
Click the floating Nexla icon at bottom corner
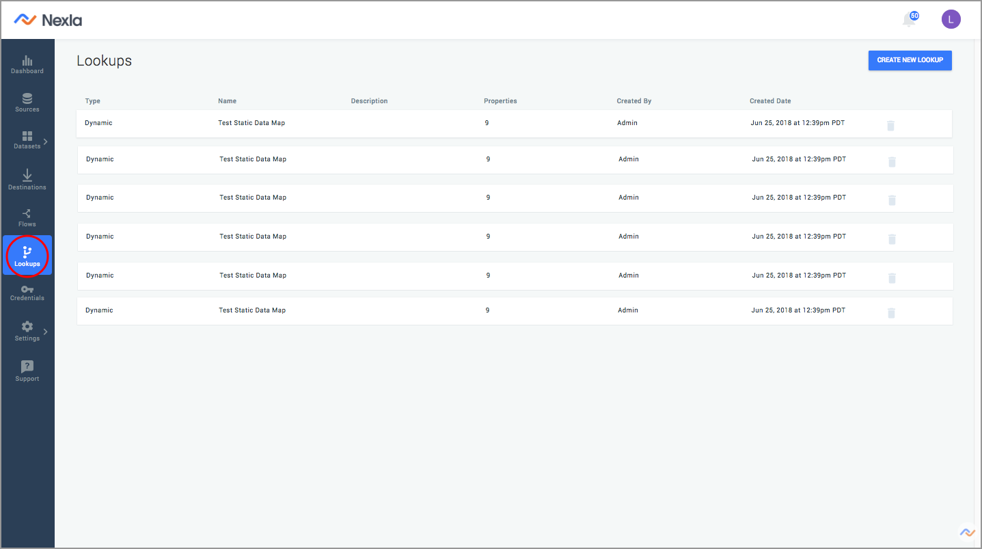point(967,532)
